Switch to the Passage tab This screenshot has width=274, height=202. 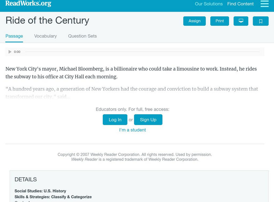[14, 36]
